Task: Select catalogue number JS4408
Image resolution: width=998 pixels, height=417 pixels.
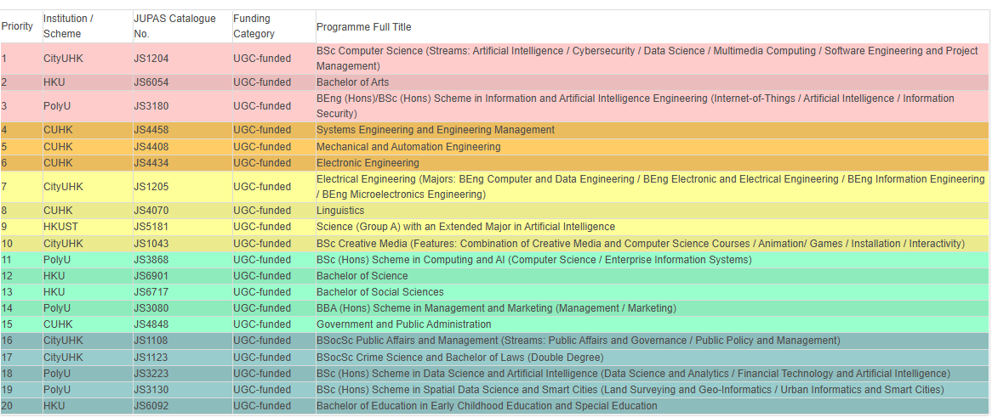Action: click(x=151, y=147)
